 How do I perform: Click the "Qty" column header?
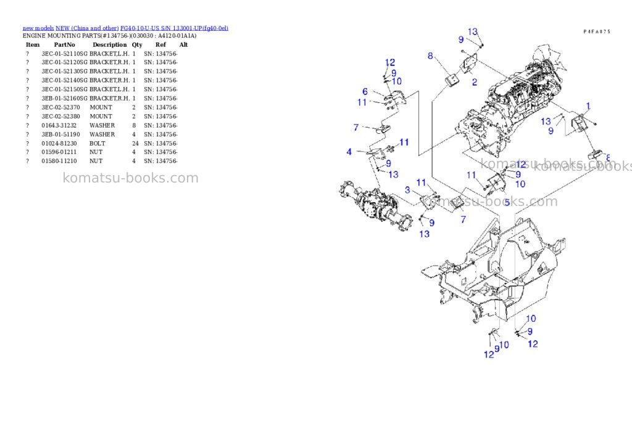(x=137, y=44)
